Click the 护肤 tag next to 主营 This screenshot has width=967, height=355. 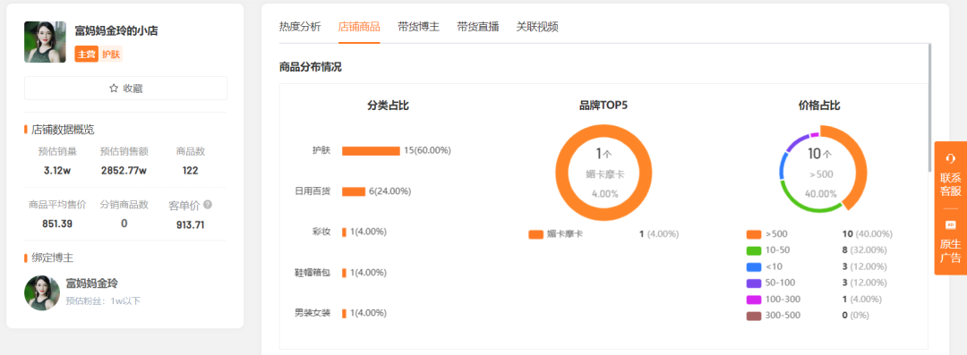110,55
